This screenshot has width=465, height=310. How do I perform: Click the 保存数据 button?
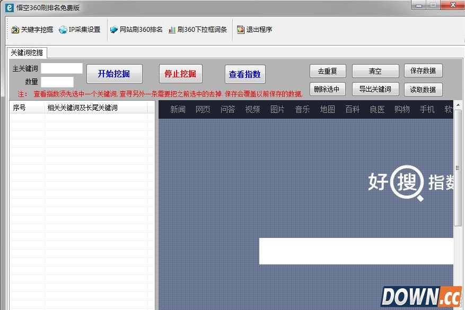(423, 71)
